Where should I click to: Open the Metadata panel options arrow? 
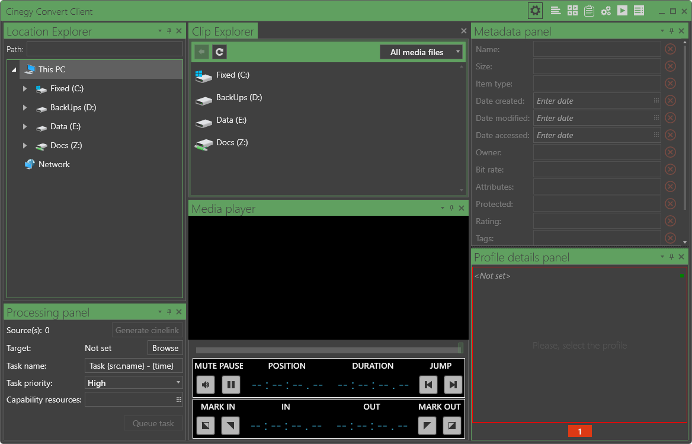pos(662,31)
